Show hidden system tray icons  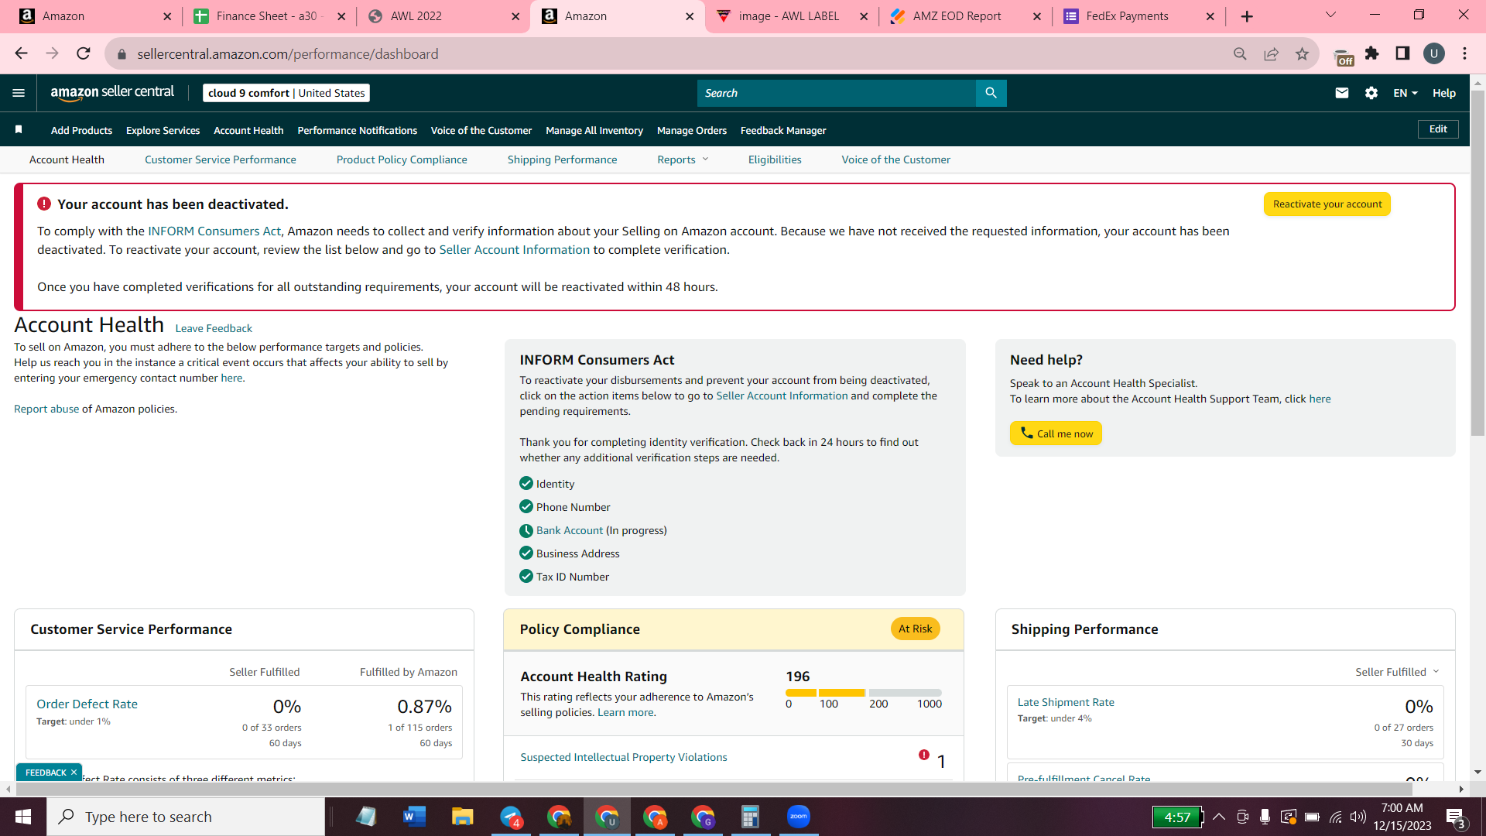1219,817
